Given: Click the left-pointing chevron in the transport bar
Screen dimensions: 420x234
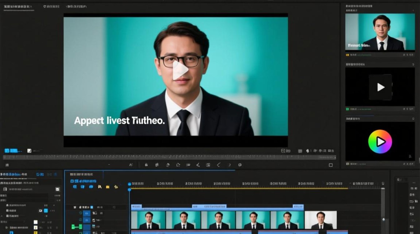Looking at the screenshot, I should (x=218, y=165).
